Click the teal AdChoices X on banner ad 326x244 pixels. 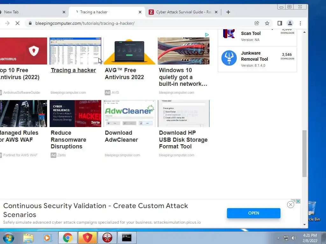298,201
